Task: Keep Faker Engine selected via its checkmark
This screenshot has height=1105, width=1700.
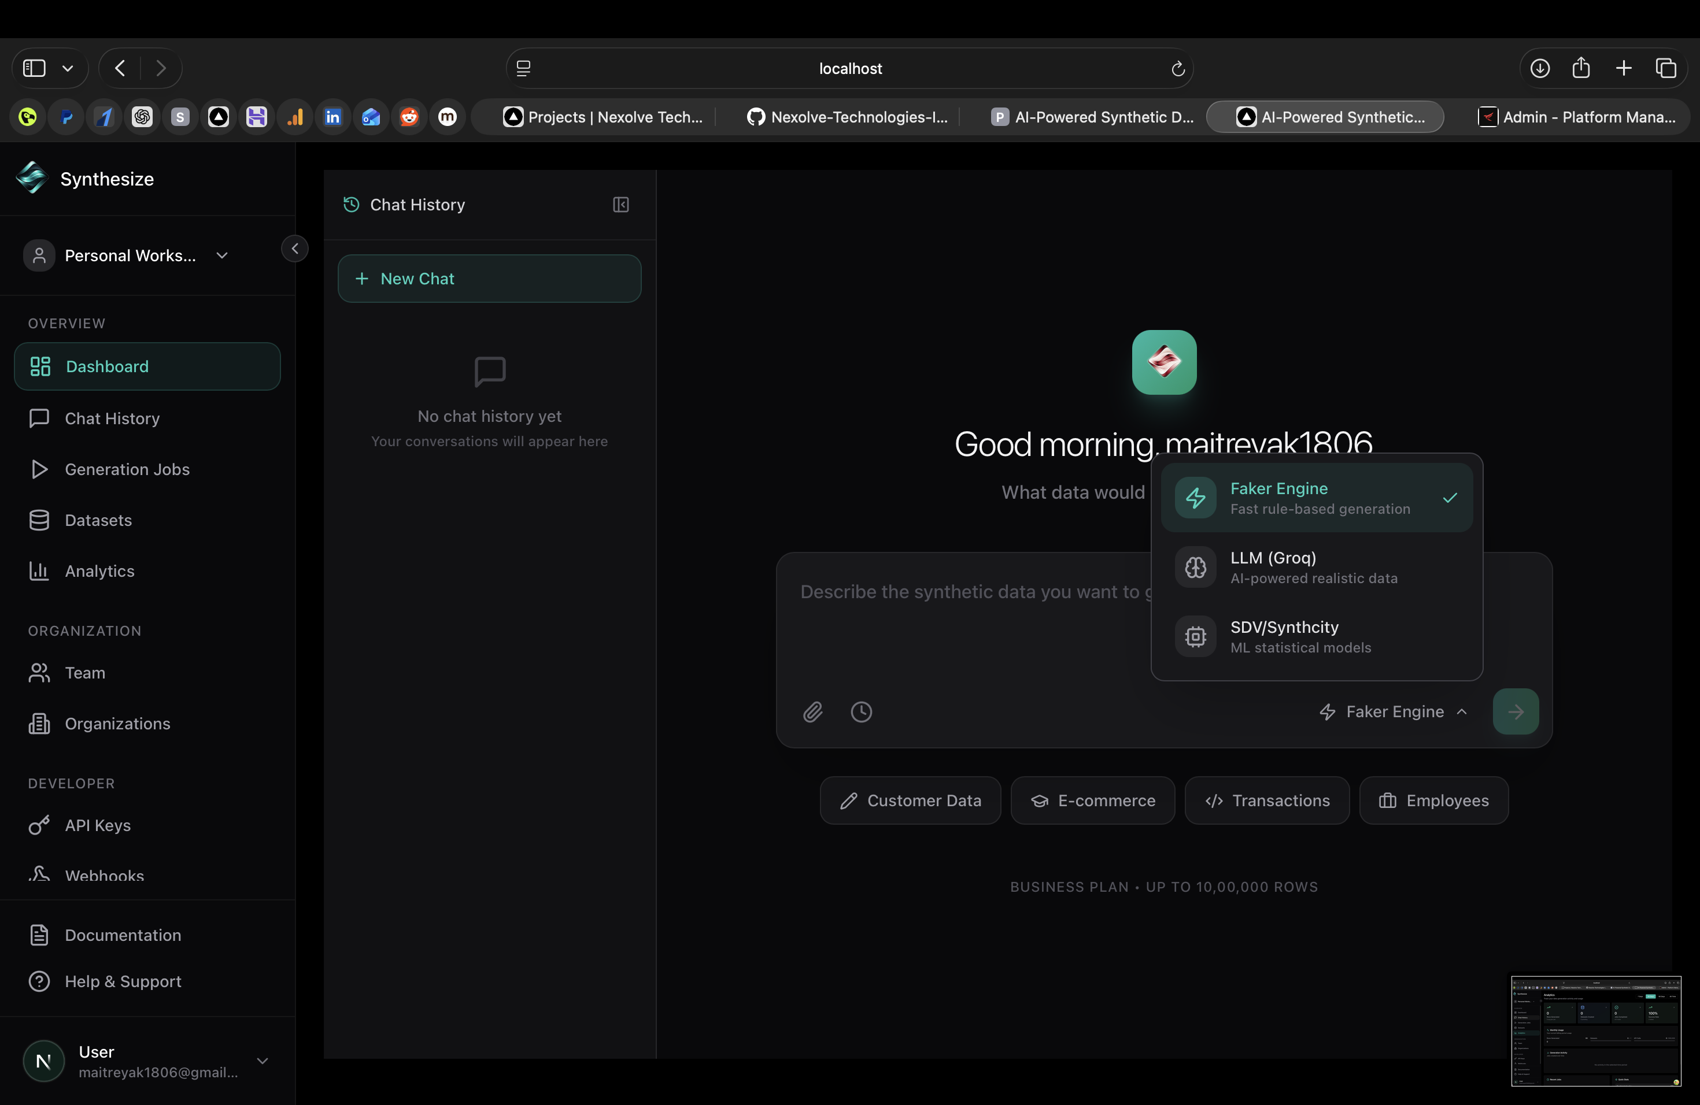Action: (x=1451, y=498)
